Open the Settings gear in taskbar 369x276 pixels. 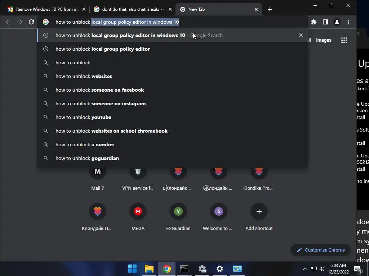click(x=219, y=269)
